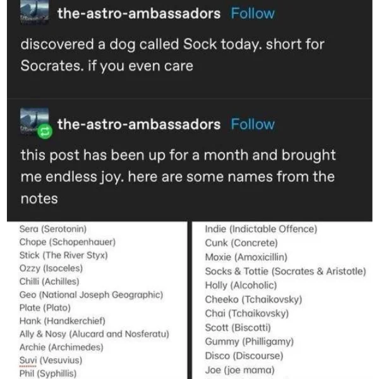Follow the-astro-ambassadors on the reblogged post
This screenshot has height=379, width=379.
[x=253, y=124]
